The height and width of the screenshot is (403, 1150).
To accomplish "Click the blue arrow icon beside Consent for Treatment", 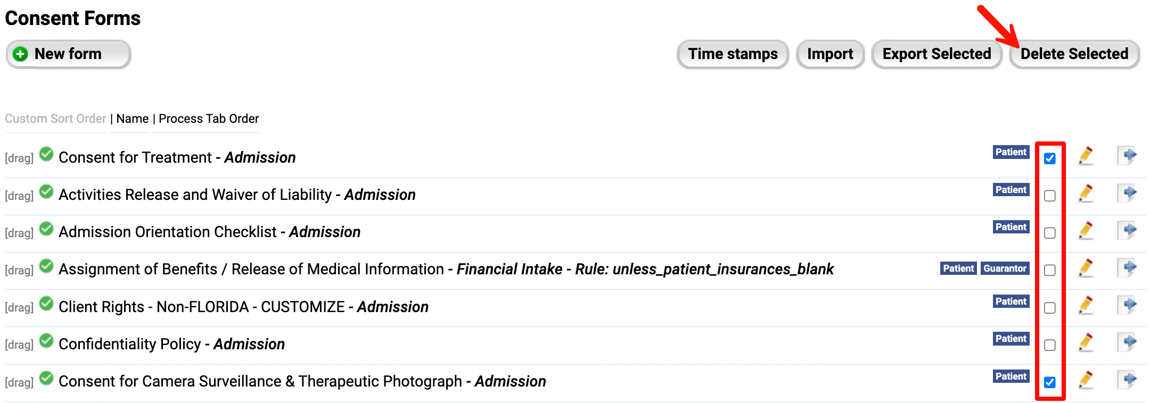I will click(1127, 156).
